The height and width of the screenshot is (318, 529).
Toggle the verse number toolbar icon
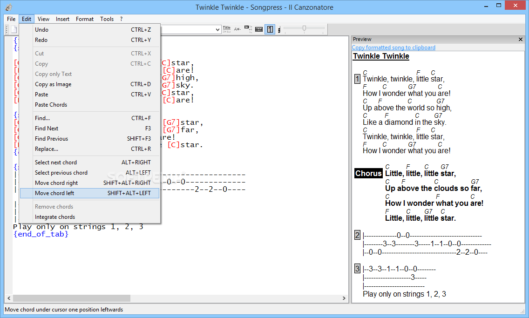[270, 29]
